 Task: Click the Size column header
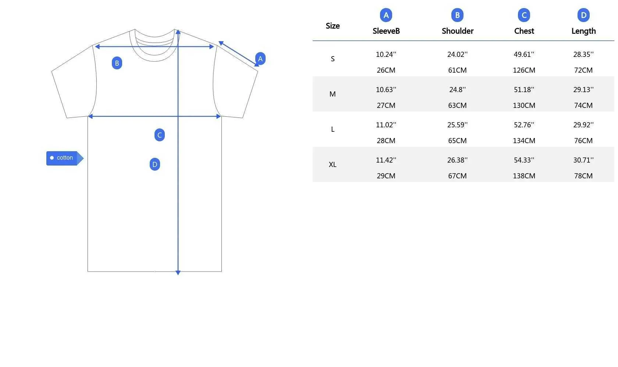(333, 26)
